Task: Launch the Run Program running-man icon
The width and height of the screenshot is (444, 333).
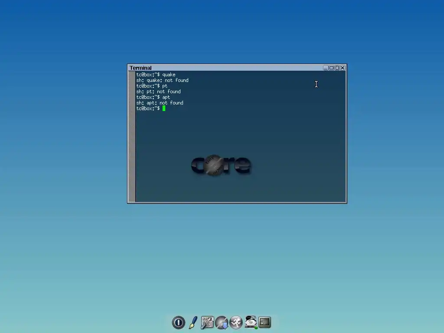Action: click(236, 323)
